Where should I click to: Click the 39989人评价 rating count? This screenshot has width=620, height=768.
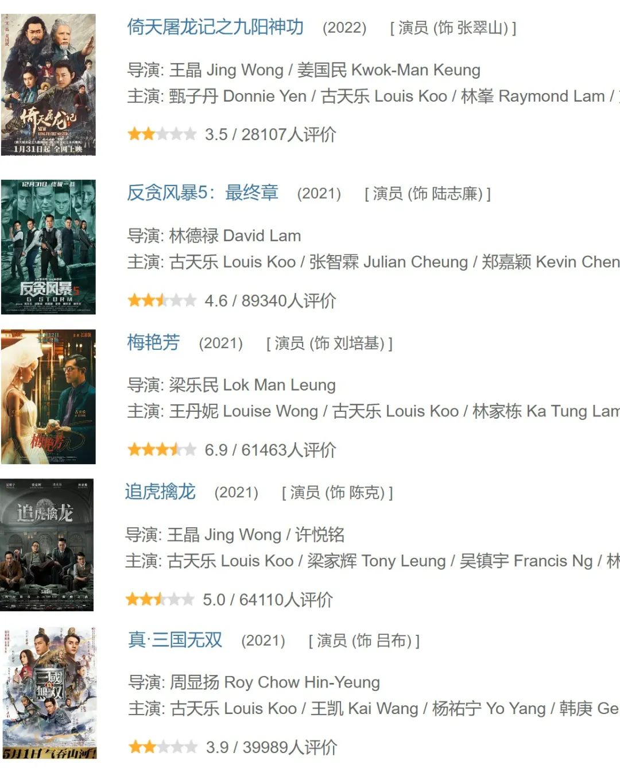[290, 747]
